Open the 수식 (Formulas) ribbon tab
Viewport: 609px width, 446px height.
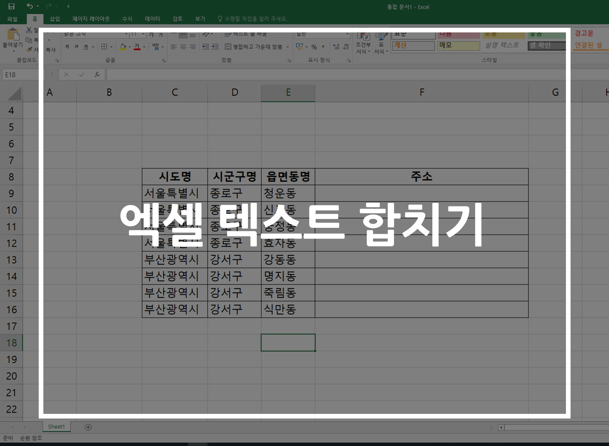pyautogui.click(x=127, y=19)
